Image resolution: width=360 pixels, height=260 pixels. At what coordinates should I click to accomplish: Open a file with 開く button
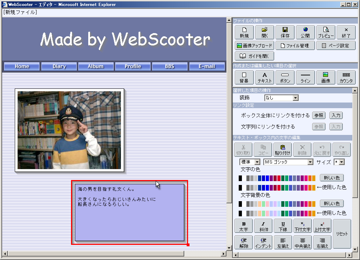[265, 32]
